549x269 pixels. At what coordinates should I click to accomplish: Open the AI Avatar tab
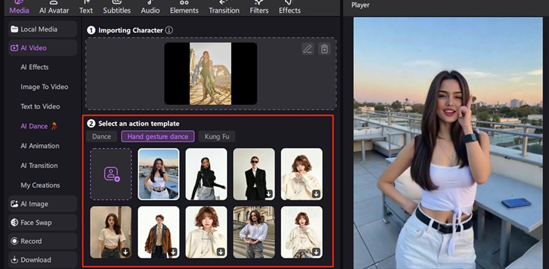(54, 7)
